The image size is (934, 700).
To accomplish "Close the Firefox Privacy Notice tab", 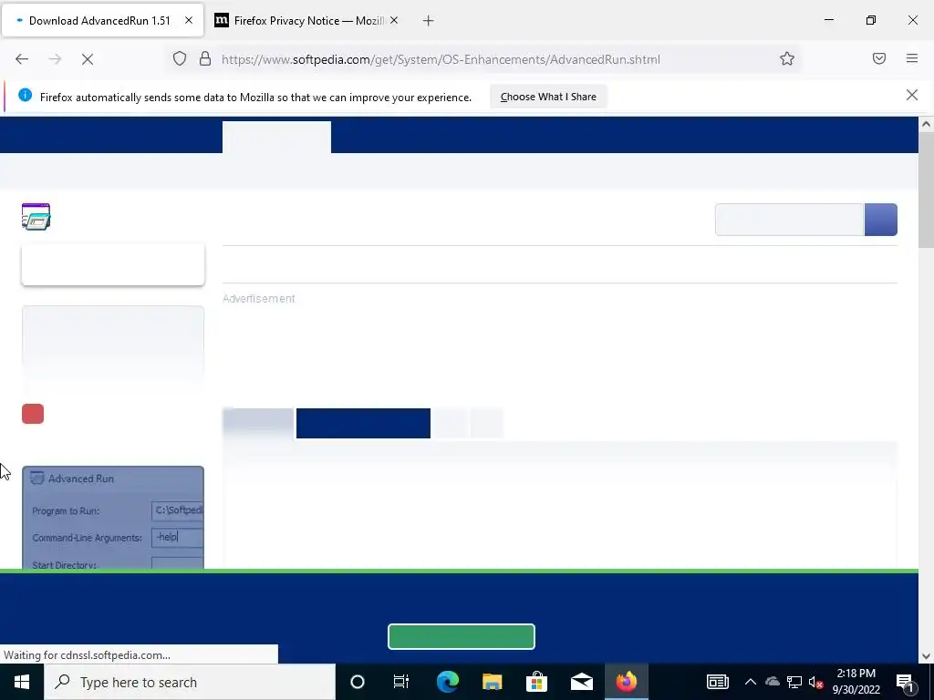I will coord(394,20).
